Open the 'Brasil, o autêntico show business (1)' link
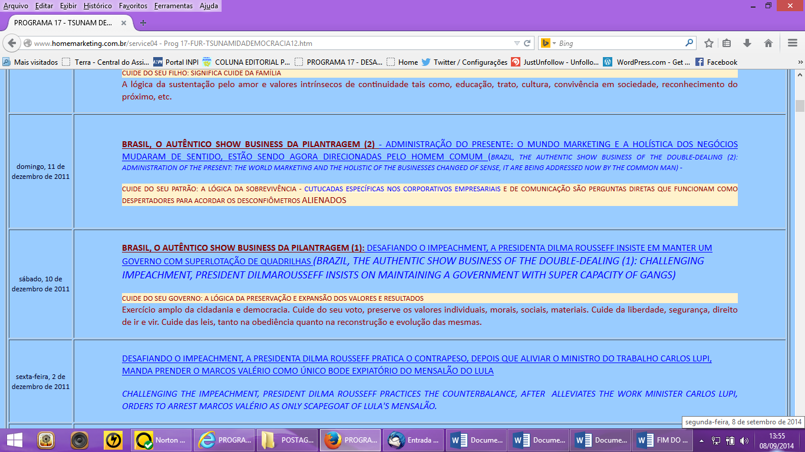 tap(243, 248)
